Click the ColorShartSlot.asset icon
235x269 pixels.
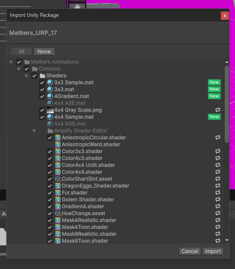(x=58, y=179)
